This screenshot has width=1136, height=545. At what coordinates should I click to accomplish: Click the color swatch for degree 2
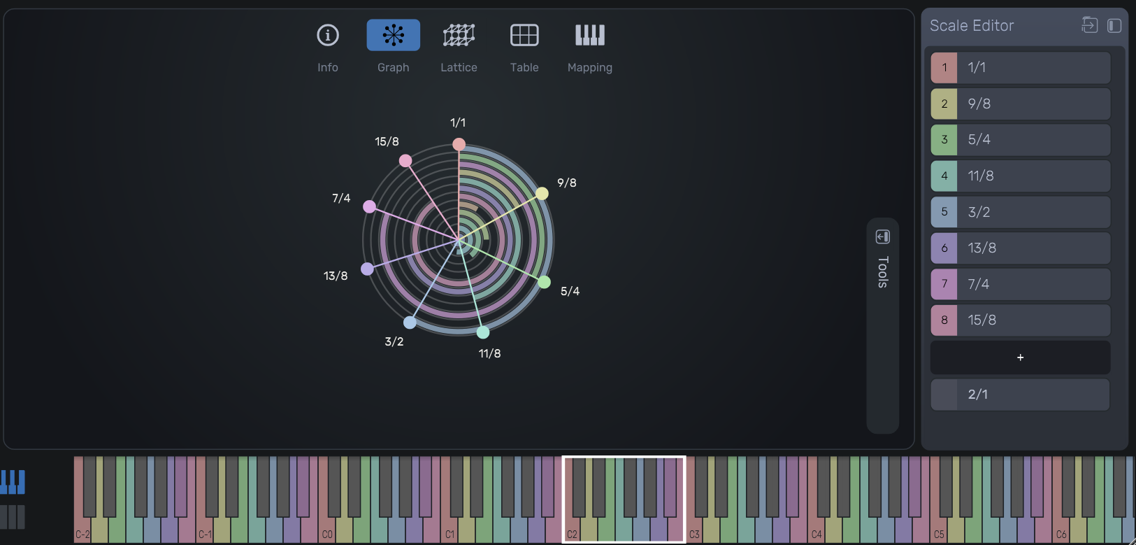[x=944, y=104]
